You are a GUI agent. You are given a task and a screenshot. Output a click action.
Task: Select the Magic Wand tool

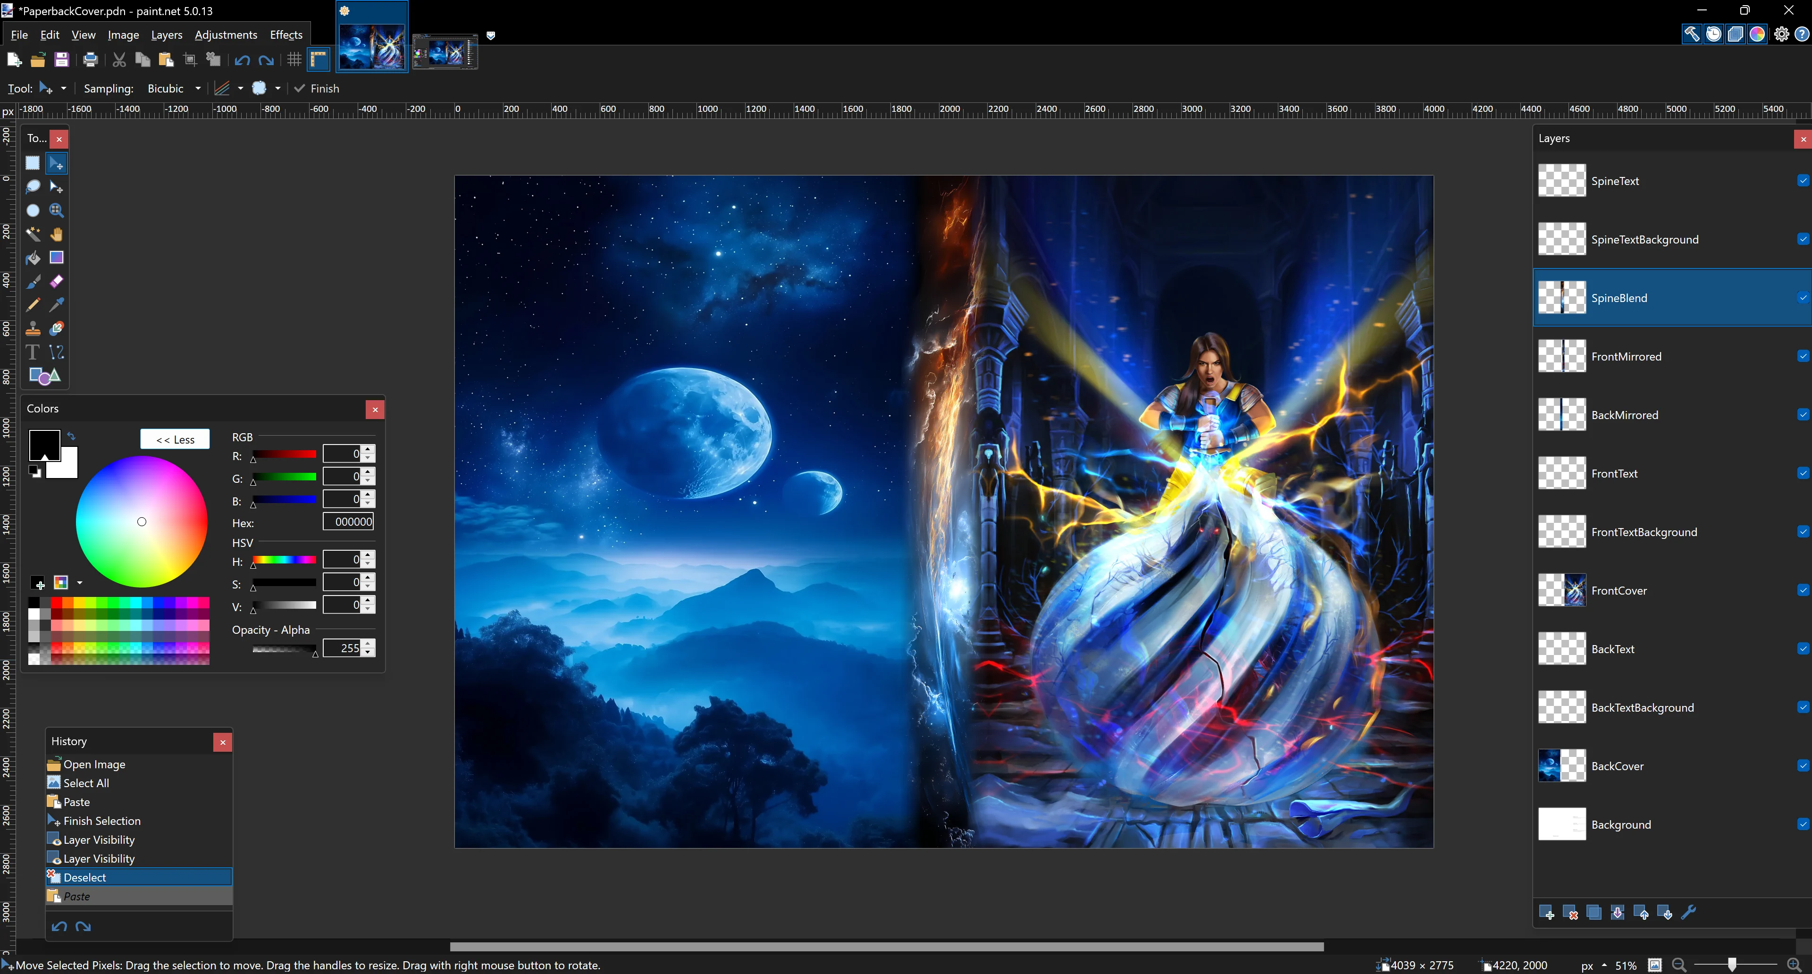pyautogui.click(x=33, y=234)
